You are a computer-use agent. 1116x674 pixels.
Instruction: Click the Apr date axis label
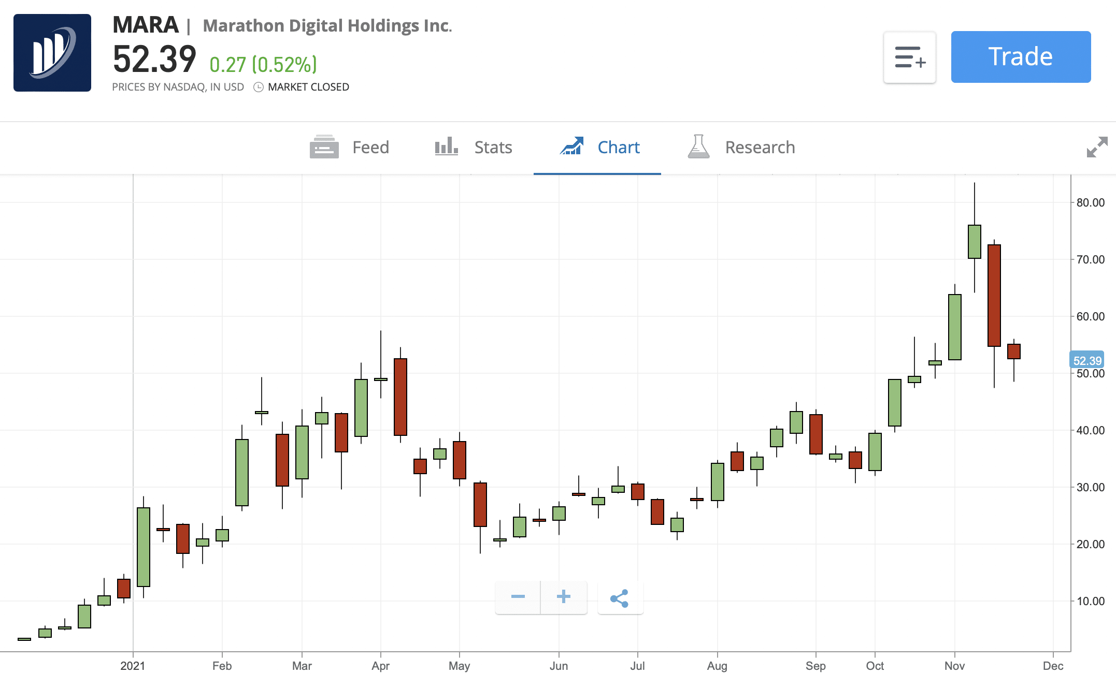pos(380,666)
